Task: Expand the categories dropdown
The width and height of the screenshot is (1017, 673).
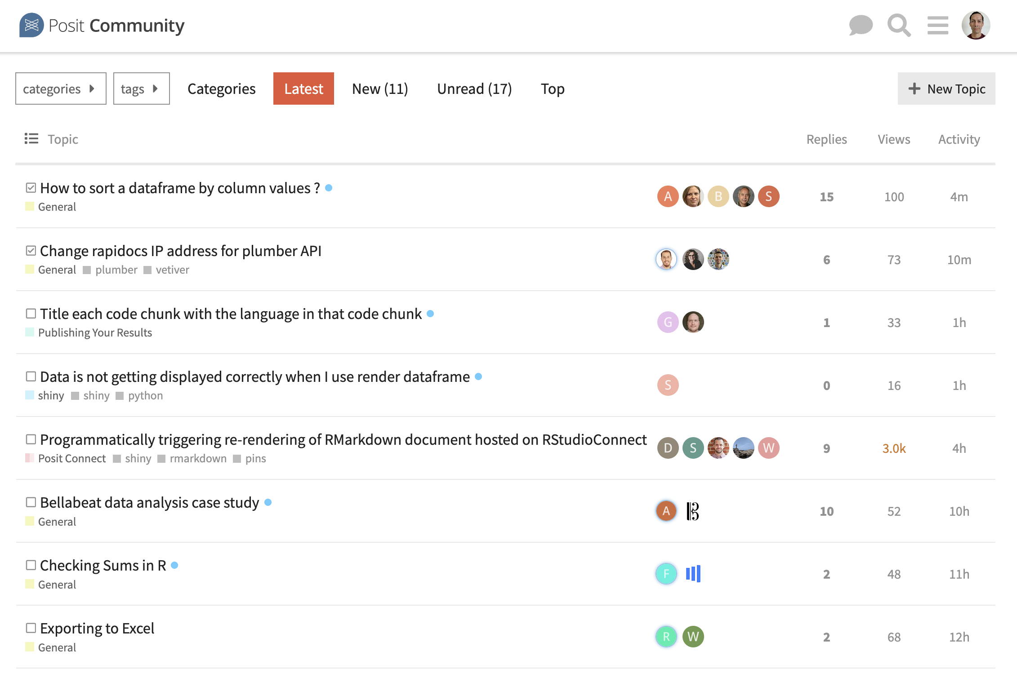Action: (61, 89)
